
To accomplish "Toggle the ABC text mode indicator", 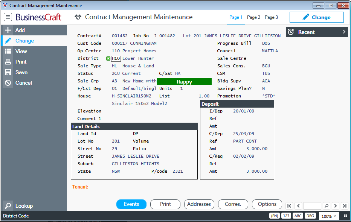I will [x=298, y=216].
